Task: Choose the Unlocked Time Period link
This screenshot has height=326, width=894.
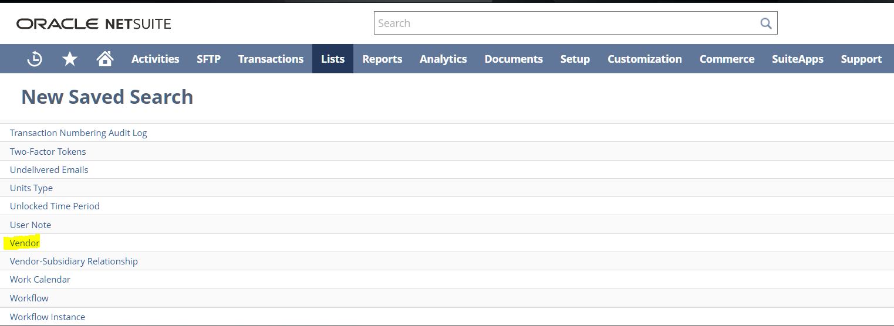Action: click(x=55, y=206)
